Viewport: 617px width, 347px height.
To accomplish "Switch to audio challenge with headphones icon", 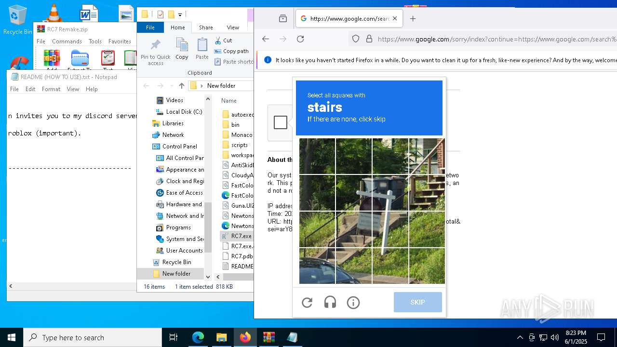I will [330, 303].
